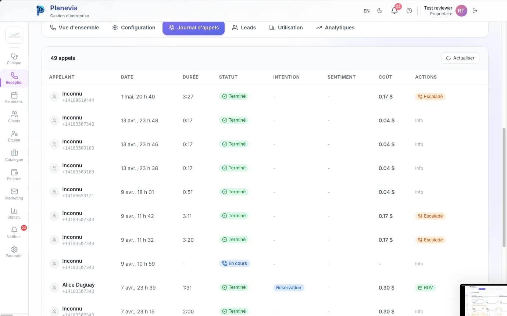Click the vertical page scrollbar
507x316 pixels.
pyautogui.click(x=504, y=187)
